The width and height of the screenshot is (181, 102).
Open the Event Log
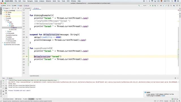pos(175,99)
